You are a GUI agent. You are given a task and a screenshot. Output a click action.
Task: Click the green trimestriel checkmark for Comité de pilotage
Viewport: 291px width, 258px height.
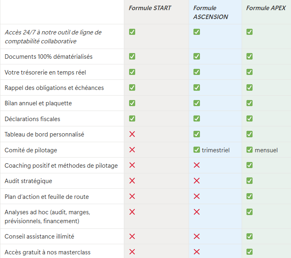click(x=197, y=149)
